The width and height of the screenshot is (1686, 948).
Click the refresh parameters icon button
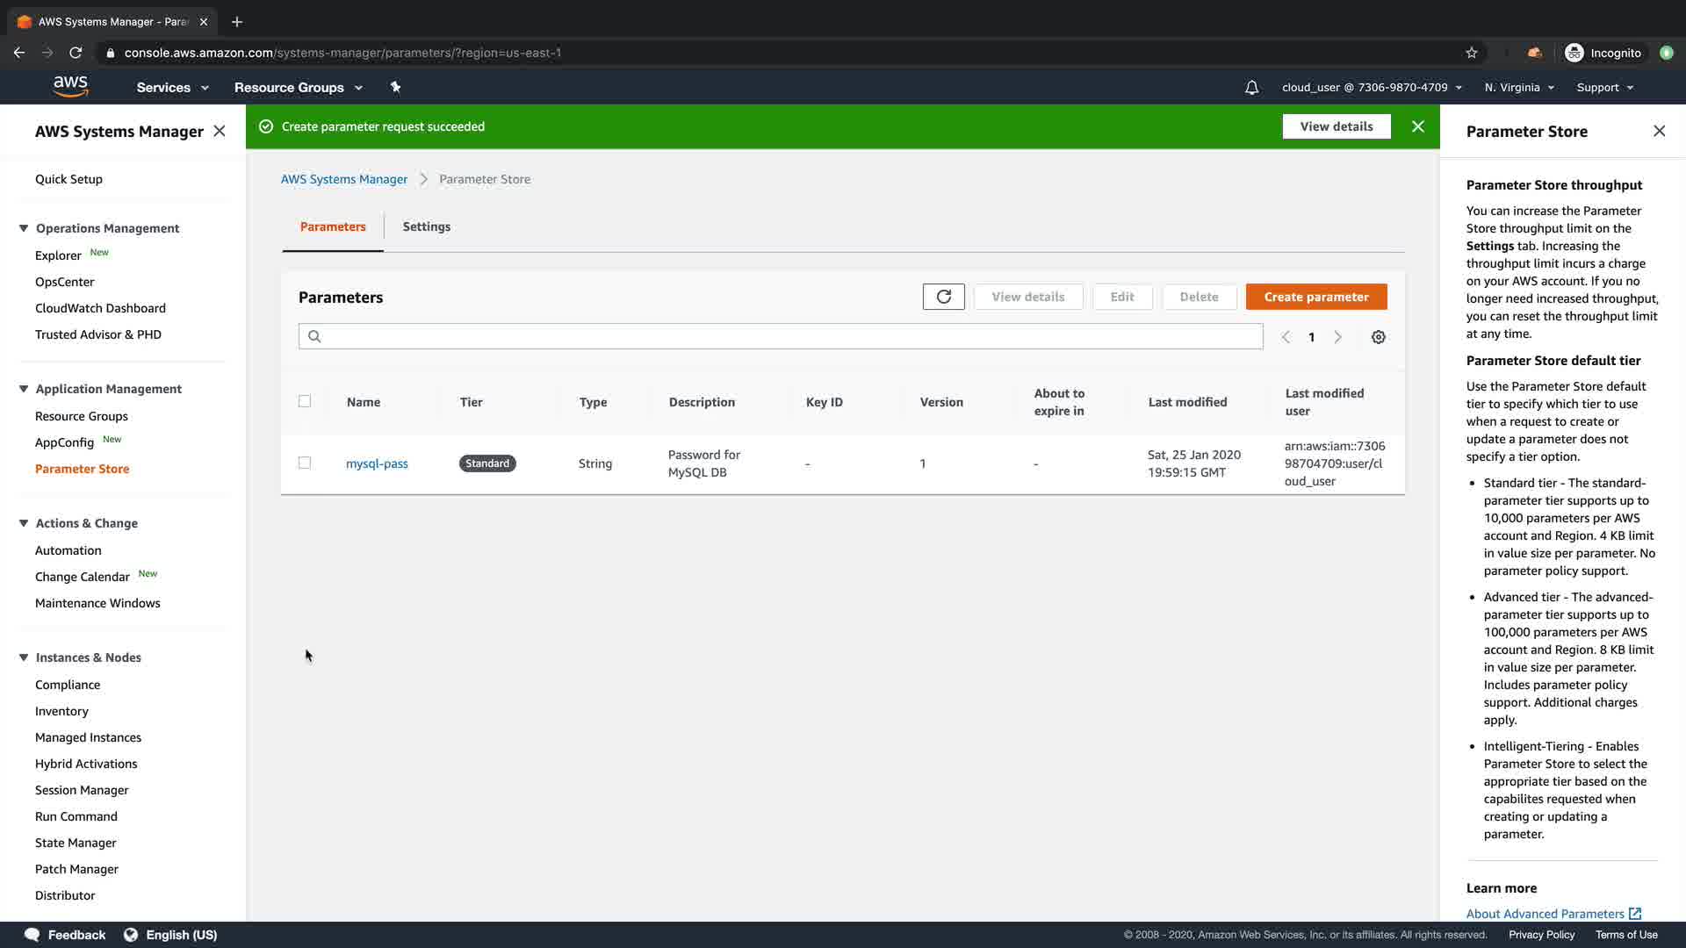[x=943, y=297]
